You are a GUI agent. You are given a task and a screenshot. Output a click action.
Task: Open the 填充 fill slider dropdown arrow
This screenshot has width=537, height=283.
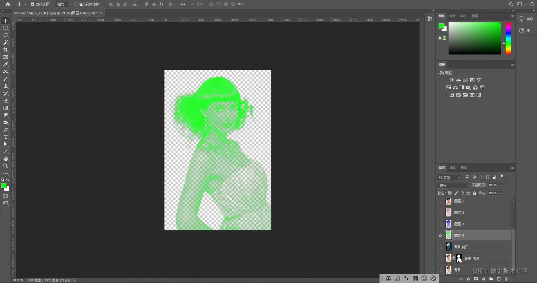501,193
